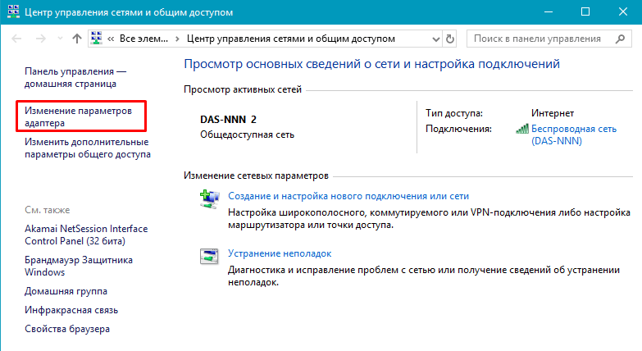Click the Back navigation arrow

17,39
